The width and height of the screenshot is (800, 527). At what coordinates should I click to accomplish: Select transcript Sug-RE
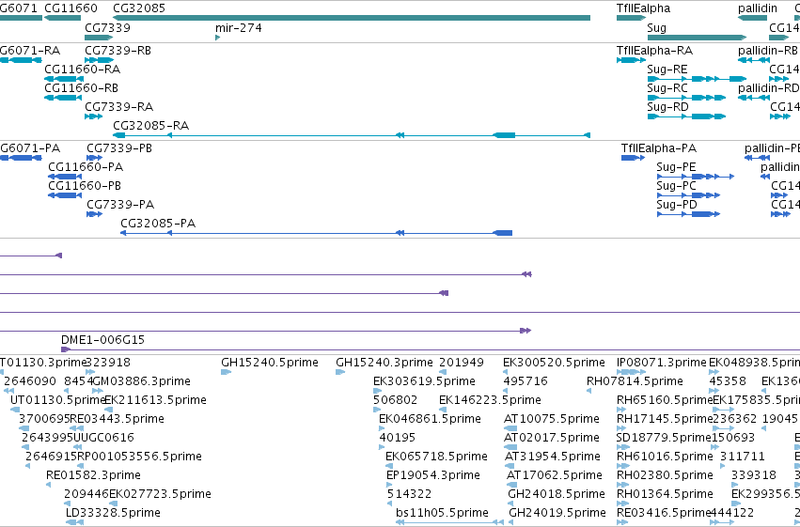click(667, 70)
